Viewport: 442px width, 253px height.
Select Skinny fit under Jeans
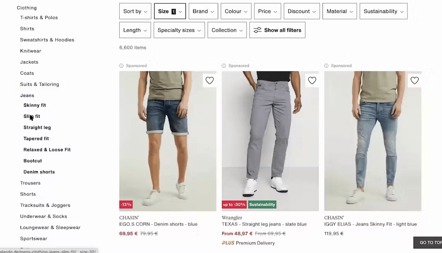pyautogui.click(x=35, y=105)
